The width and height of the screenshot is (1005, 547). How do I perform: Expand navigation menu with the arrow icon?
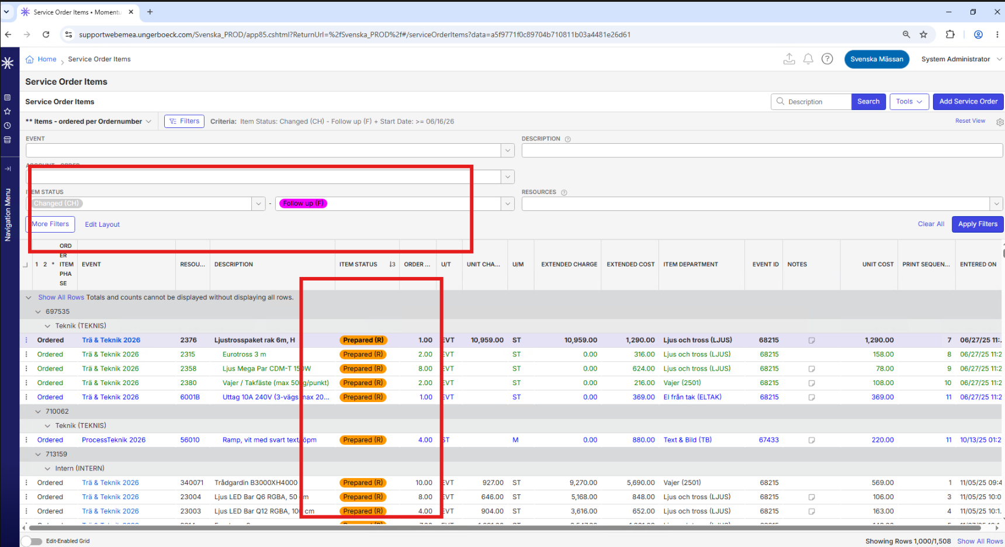click(8, 169)
